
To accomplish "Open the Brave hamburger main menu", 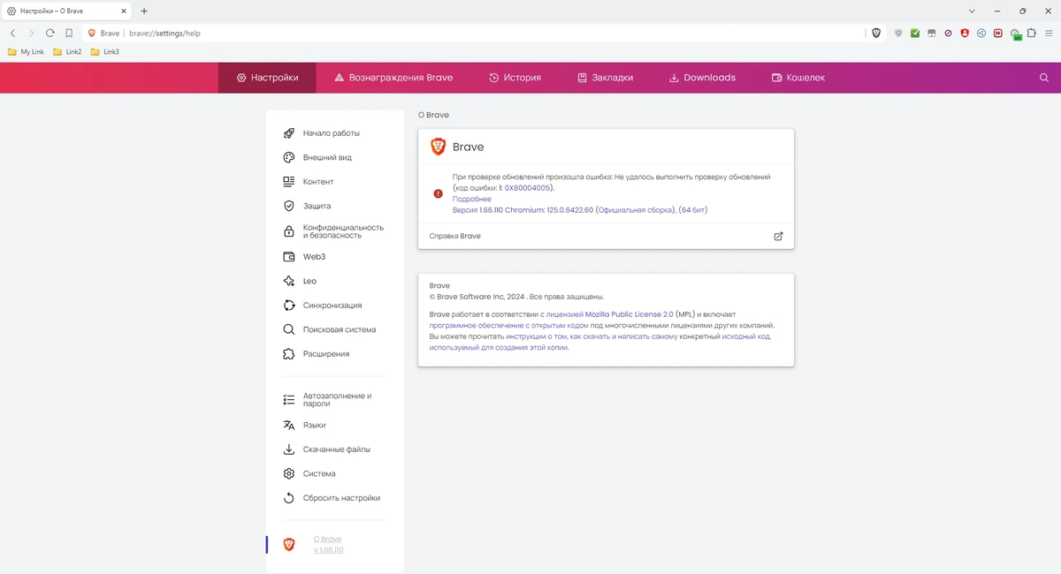I will (x=1048, y=33).
